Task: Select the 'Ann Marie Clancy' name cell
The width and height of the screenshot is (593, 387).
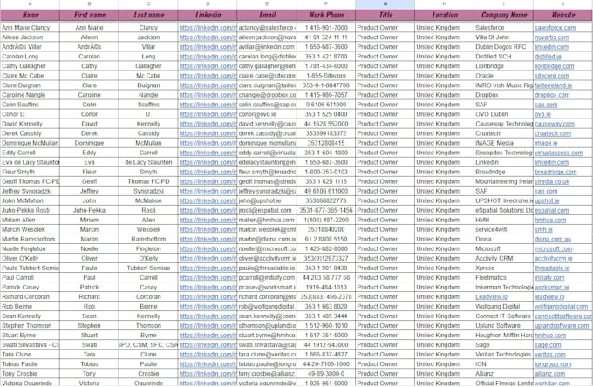Action: (x=30, y=28)
